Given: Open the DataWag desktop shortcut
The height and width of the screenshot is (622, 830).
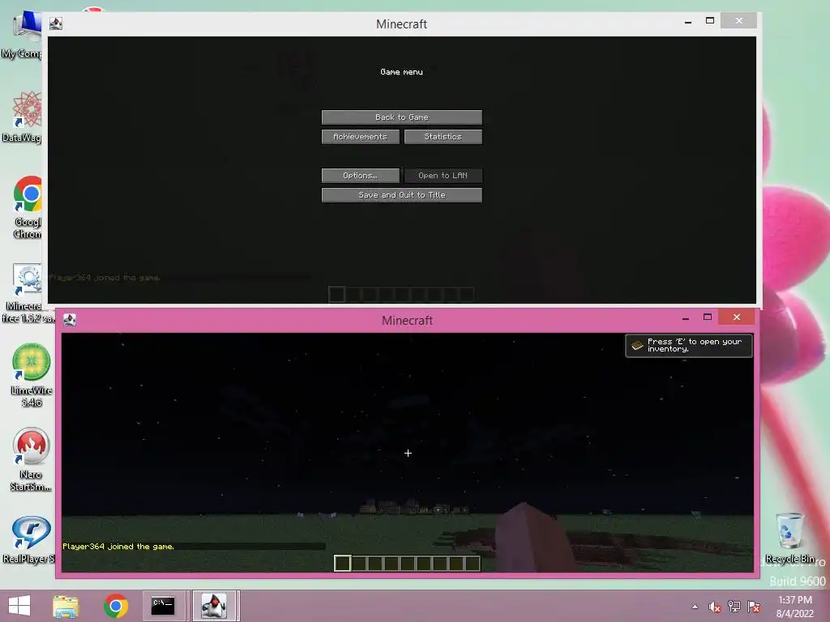Looking at the screenshot, I should 24,117.
